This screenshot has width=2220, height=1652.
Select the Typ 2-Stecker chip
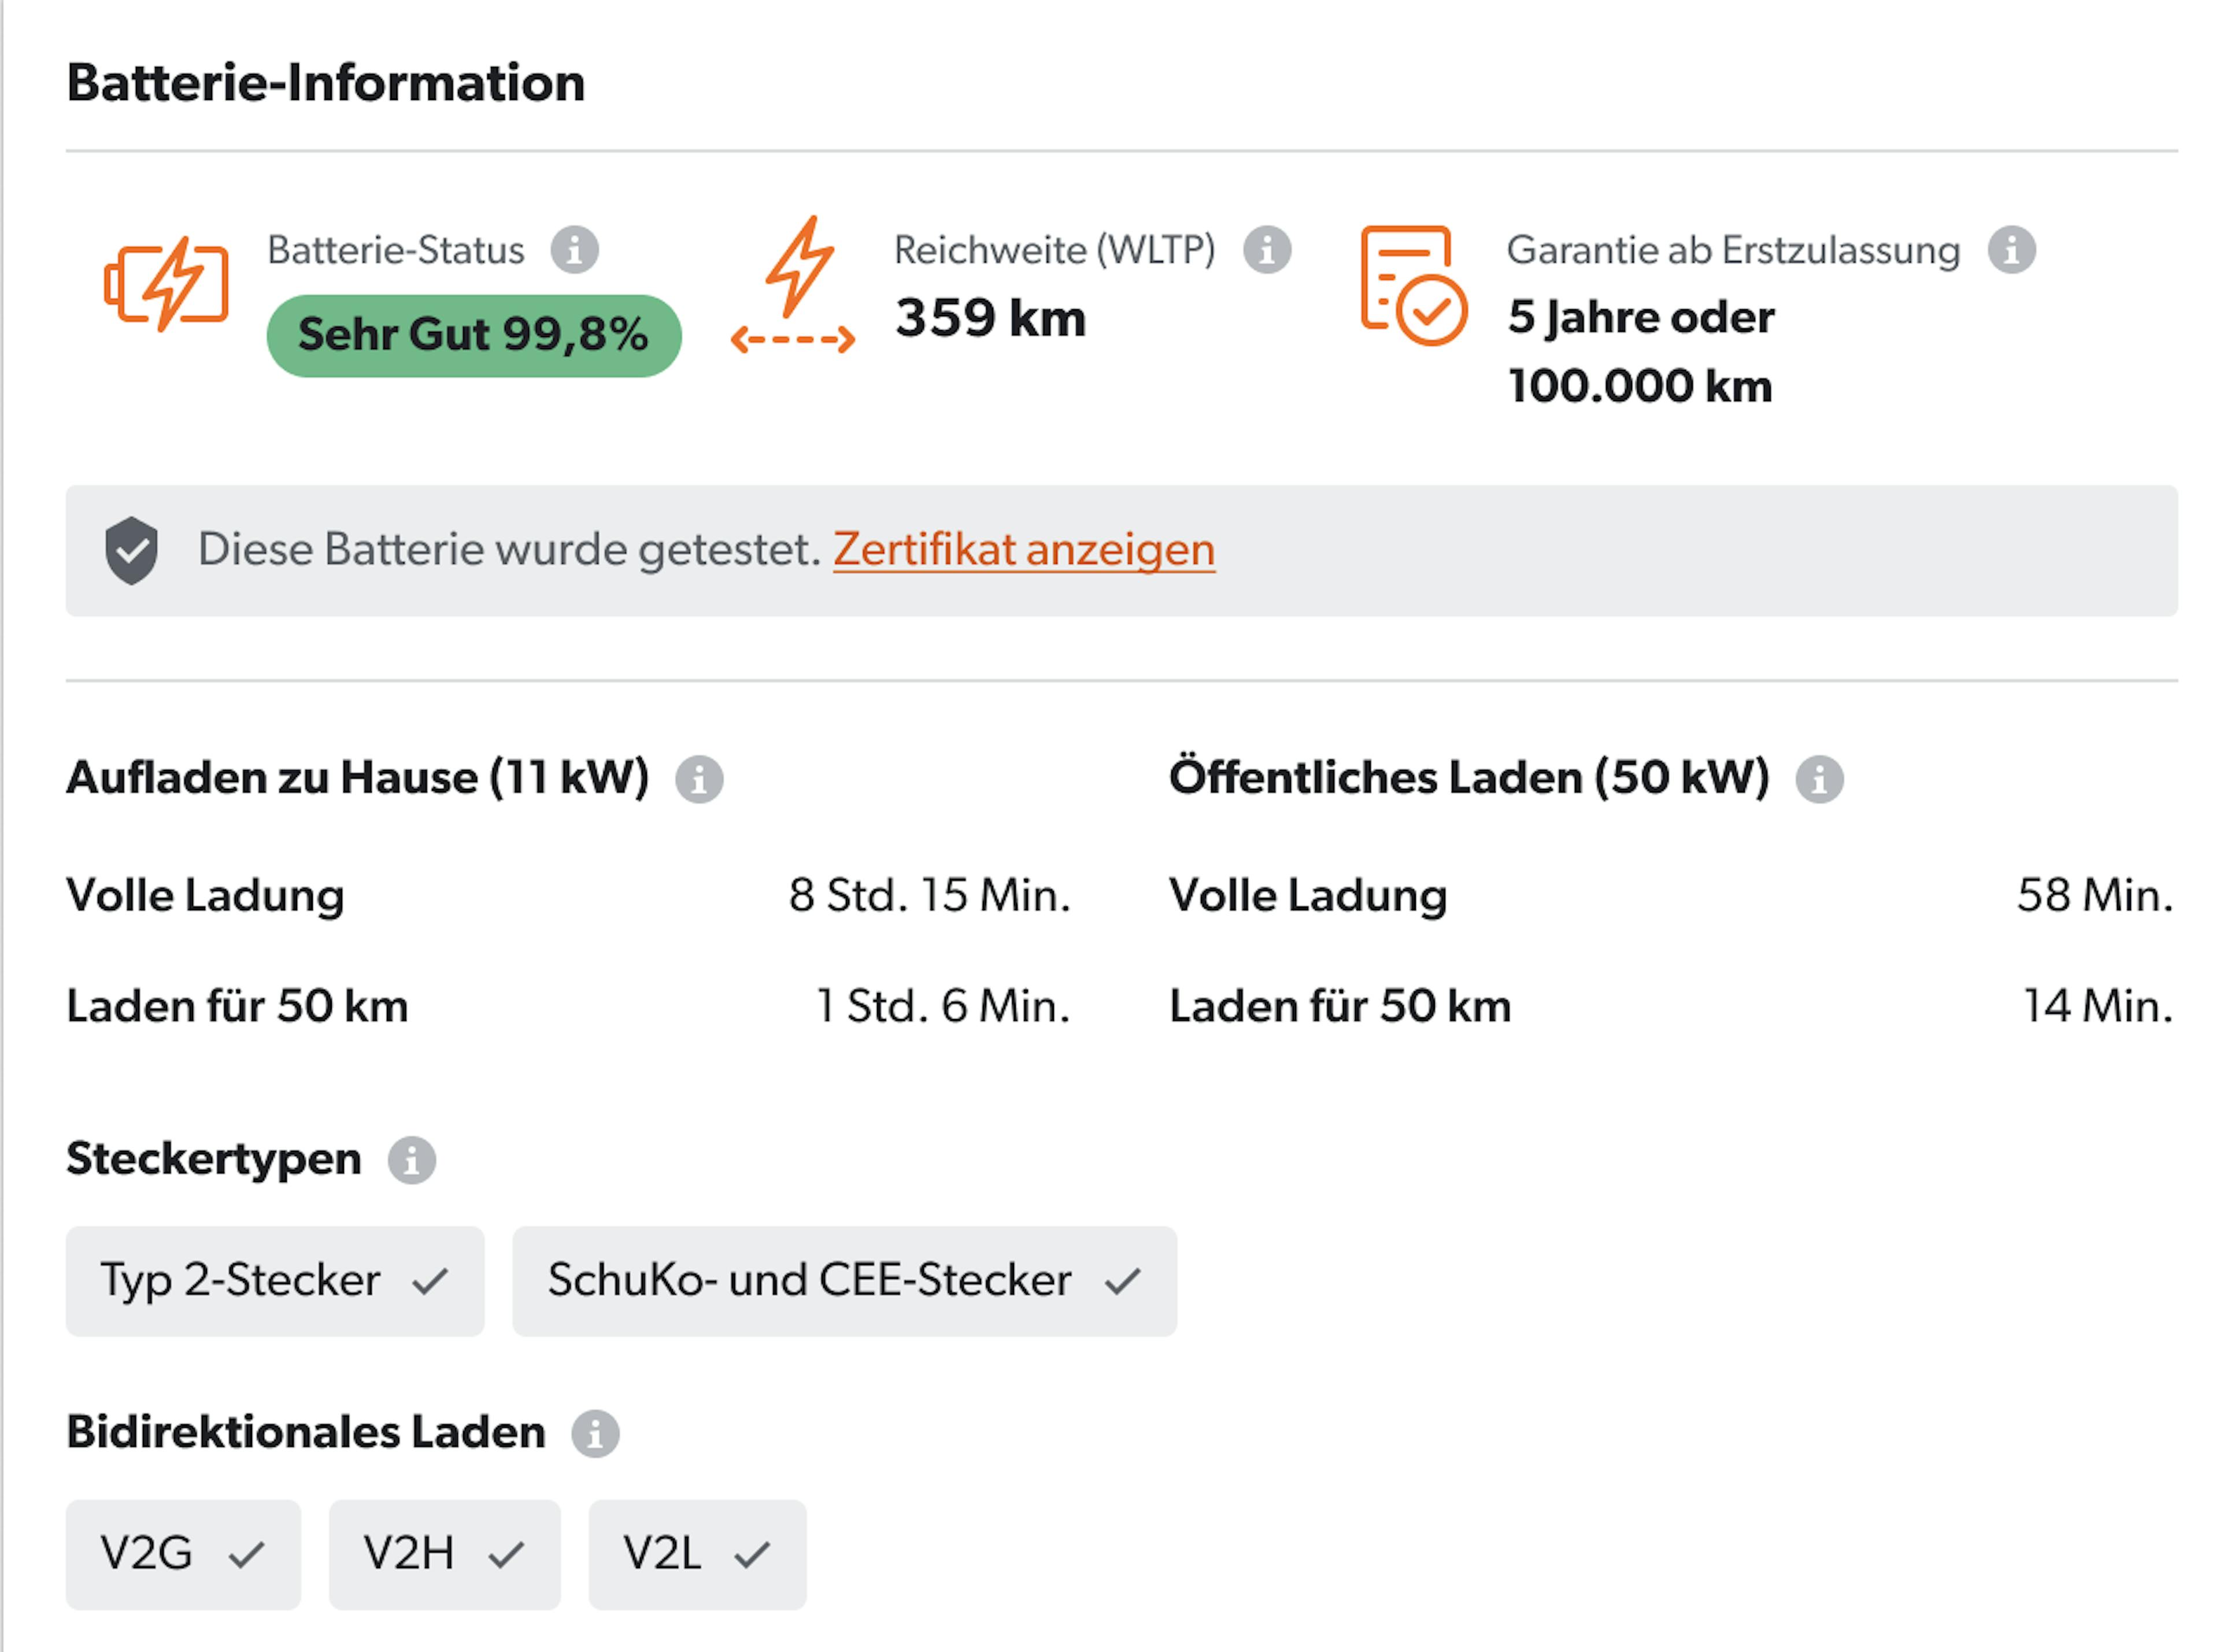point(275,1281)
